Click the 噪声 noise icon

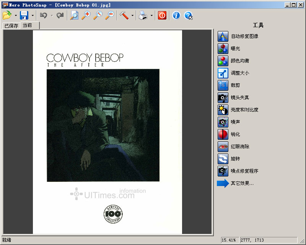pos(223,122)
